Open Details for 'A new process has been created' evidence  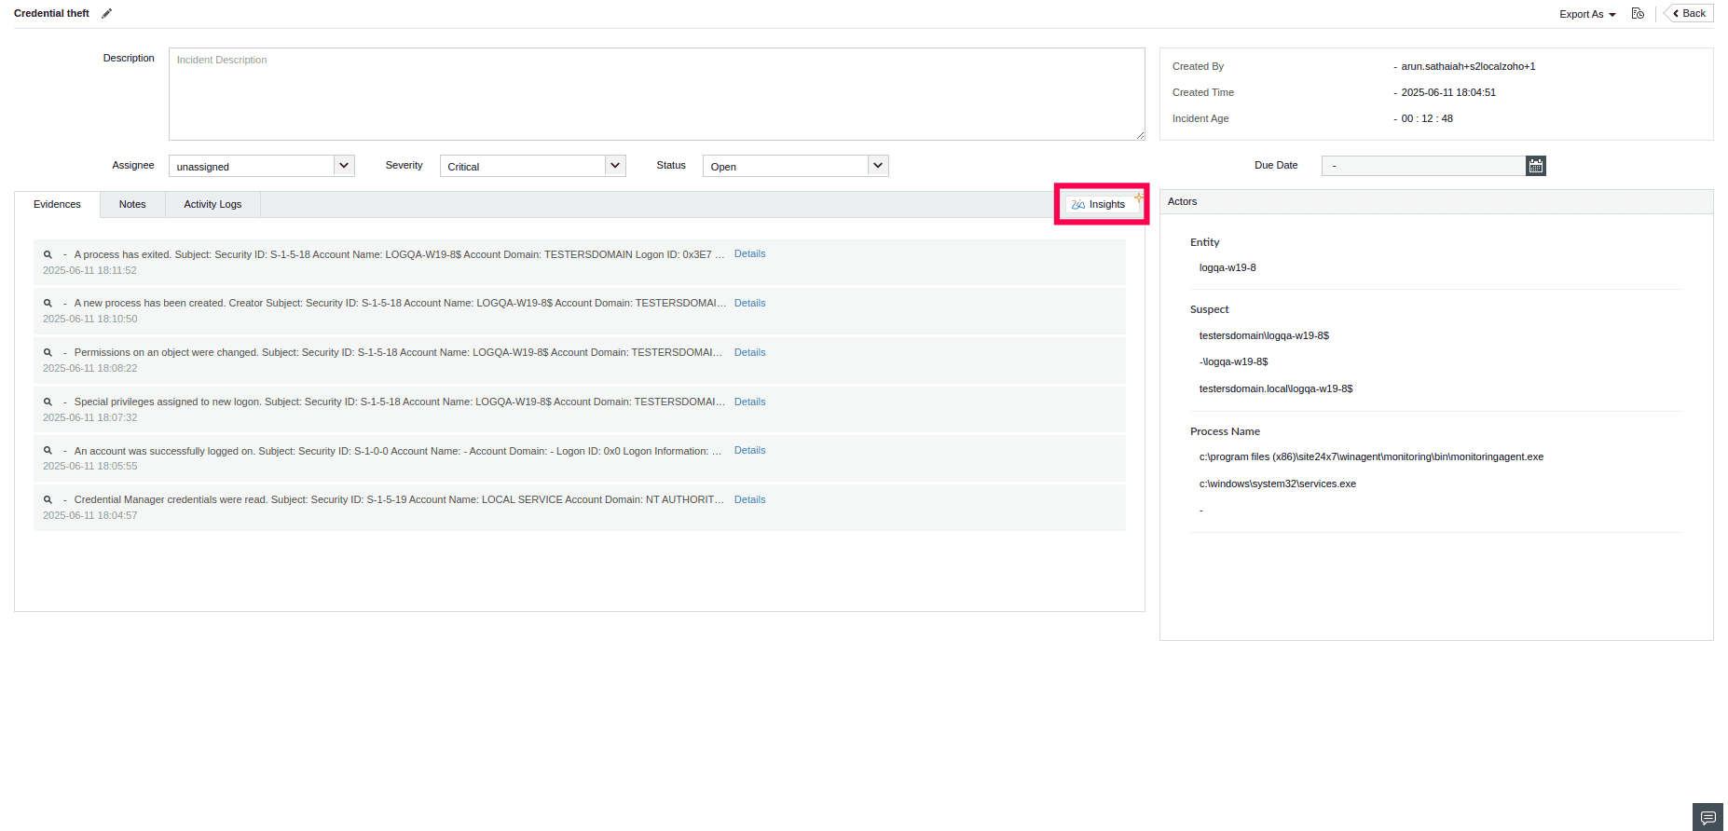point(749,303)
